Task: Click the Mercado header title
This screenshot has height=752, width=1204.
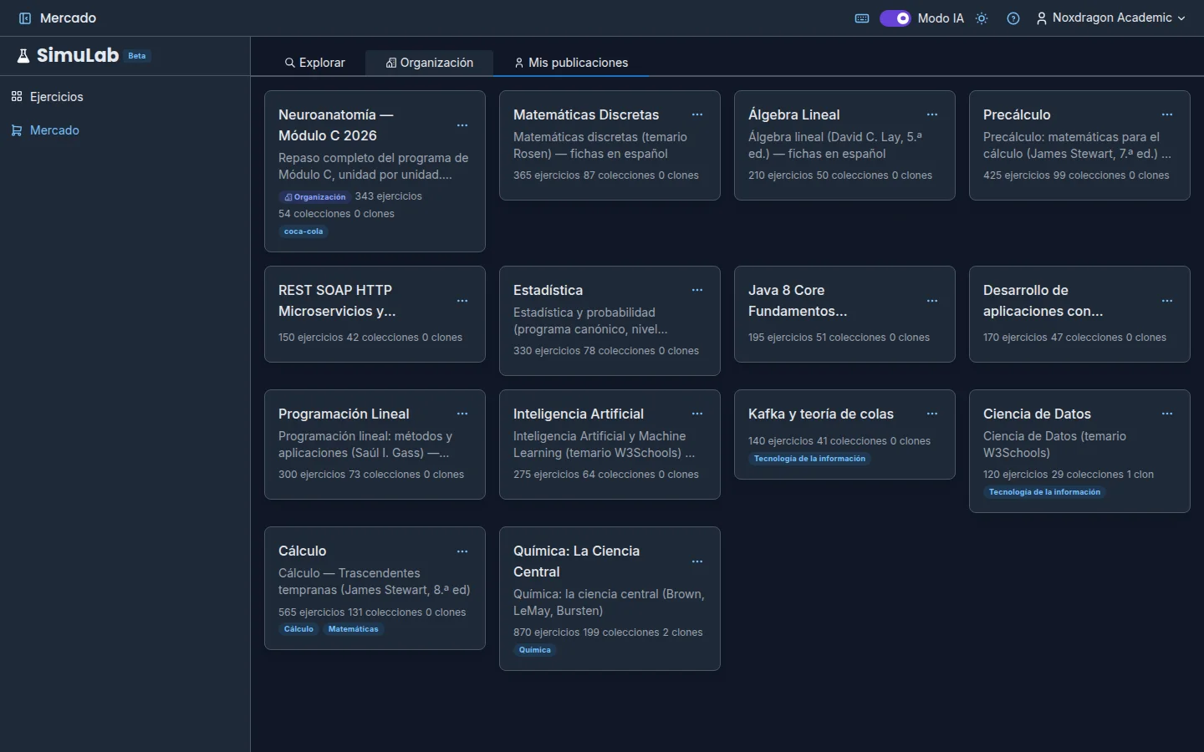Action: [x=68, y=18]
